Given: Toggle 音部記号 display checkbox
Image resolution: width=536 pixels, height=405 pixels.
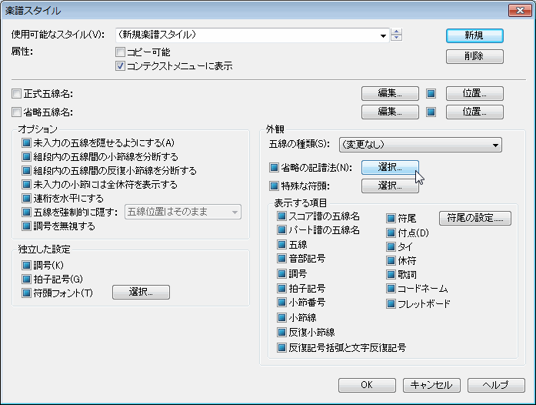Looking at the screenshot, I should coord(281,259).
